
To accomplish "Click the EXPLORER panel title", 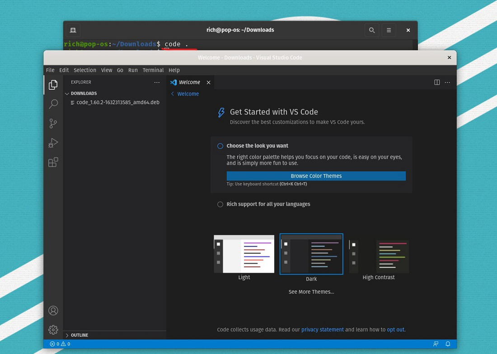I will point(81,82).
